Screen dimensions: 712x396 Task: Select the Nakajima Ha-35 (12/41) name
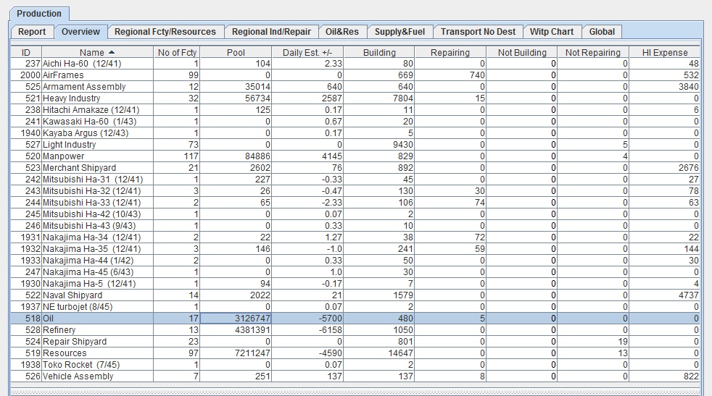(x=92, y=248)
